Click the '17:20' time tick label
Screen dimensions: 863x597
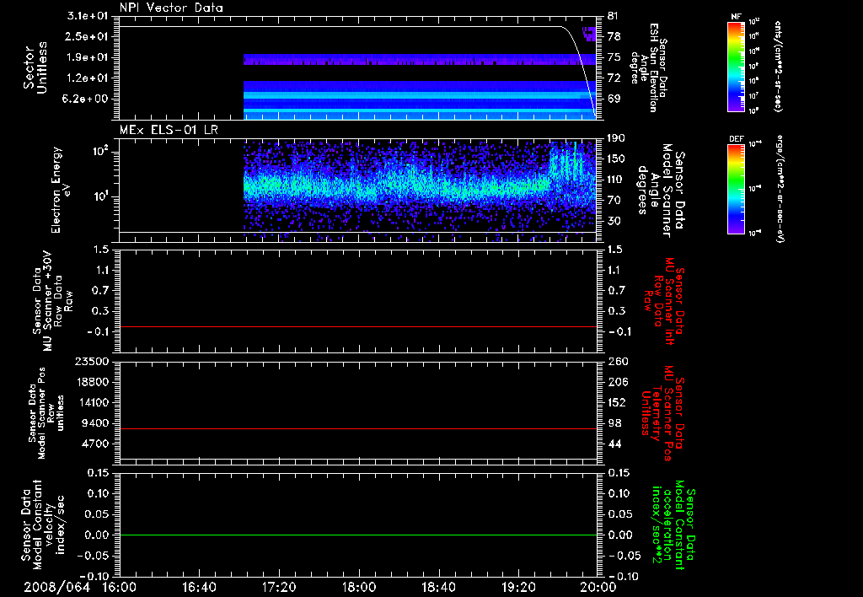[279, 587]
